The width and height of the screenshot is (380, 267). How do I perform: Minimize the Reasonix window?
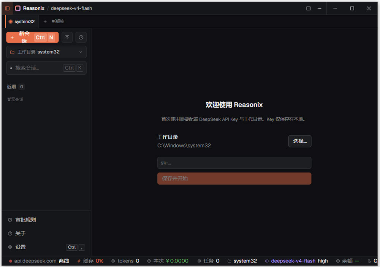tap(335, 8)
